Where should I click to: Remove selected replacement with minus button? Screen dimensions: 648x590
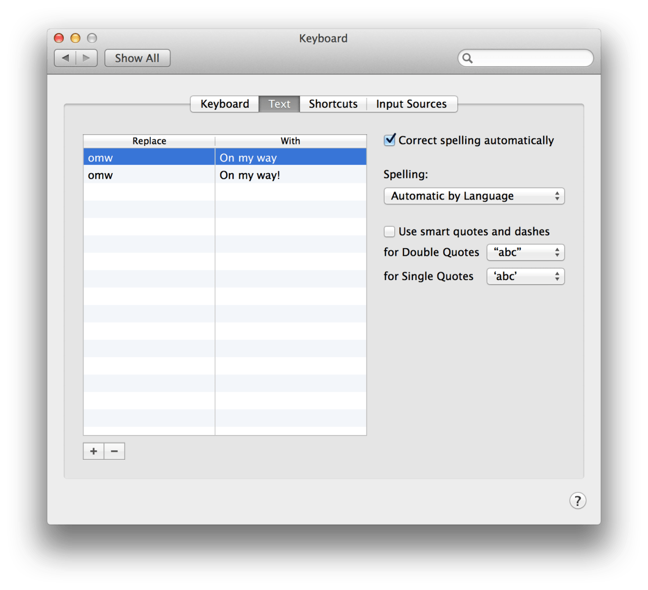coord(114,451)
